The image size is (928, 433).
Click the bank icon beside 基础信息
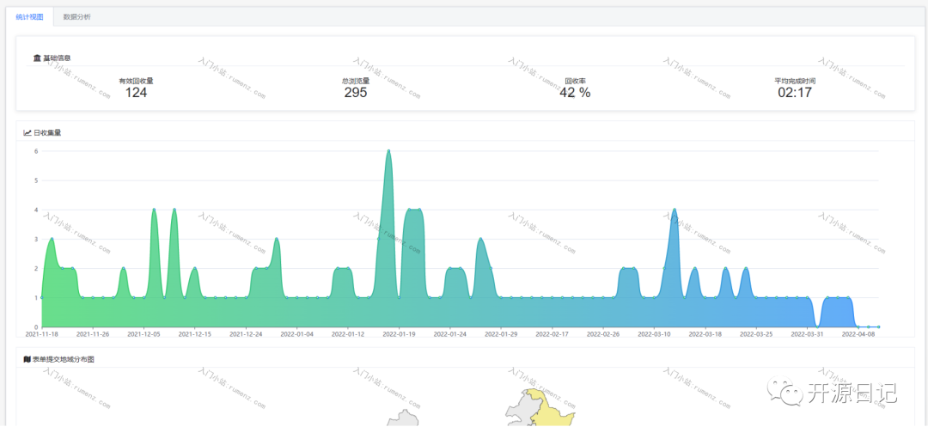click(37, 58)
